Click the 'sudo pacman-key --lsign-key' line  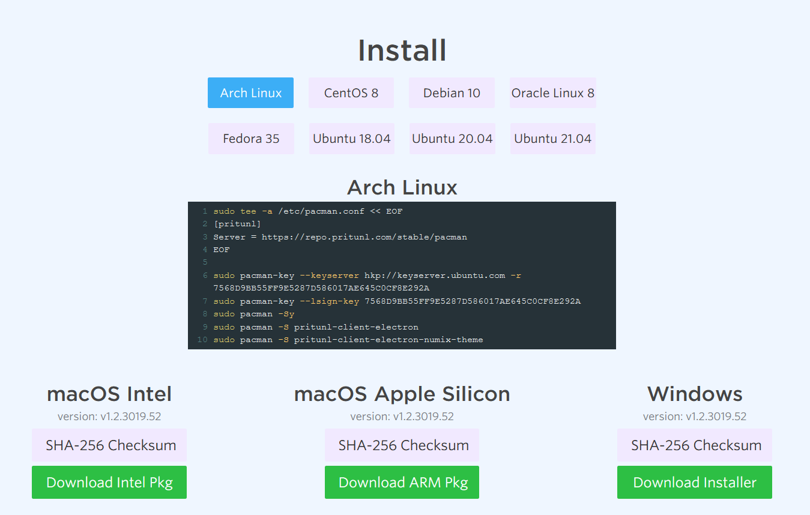coord(397,301)
